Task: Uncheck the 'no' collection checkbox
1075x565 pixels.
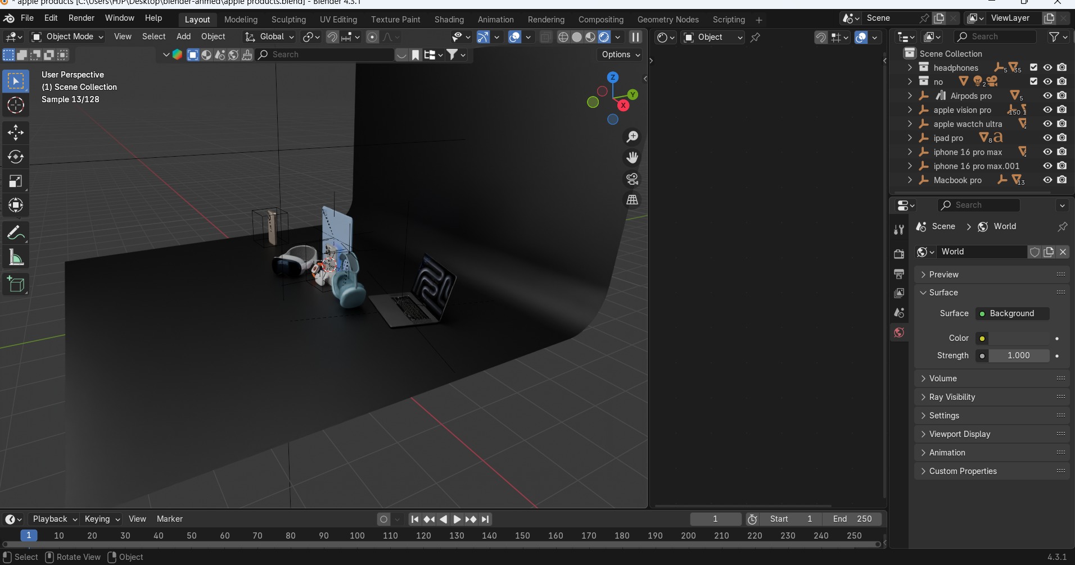Action: click(1033, 81)
